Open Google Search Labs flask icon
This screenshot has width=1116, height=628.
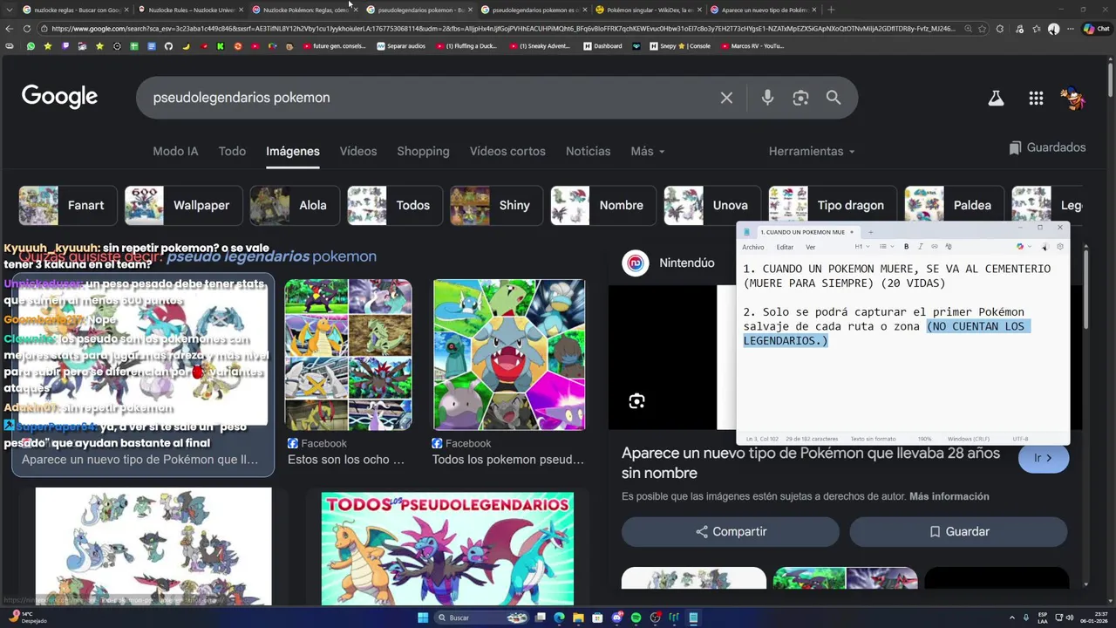(x=996, y=99)
